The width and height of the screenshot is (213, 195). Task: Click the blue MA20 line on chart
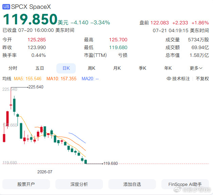coord(77,138)
